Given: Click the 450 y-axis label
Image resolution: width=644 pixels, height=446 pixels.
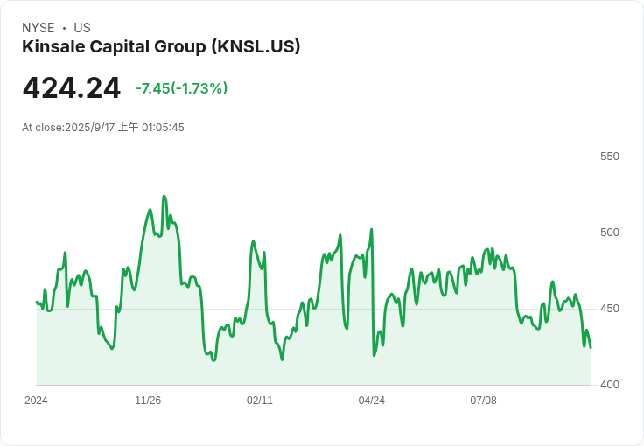Looking at the screenshot, I should [x=610, y=309].
